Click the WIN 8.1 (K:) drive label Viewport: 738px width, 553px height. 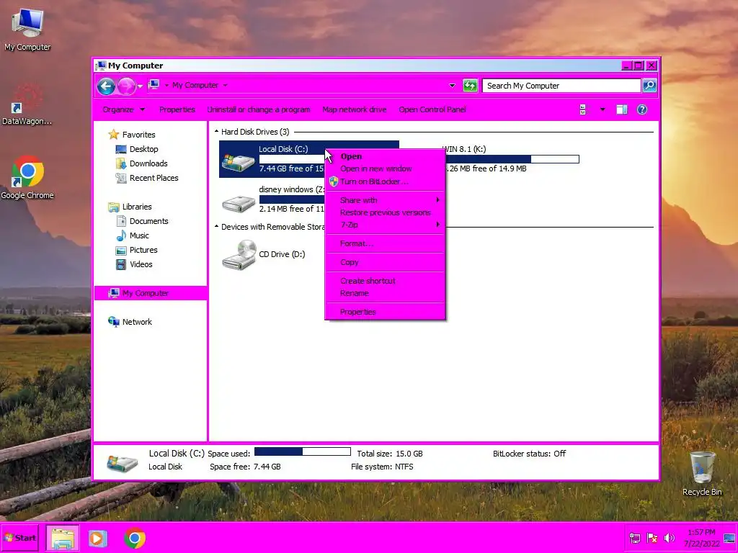coord(465,149)
